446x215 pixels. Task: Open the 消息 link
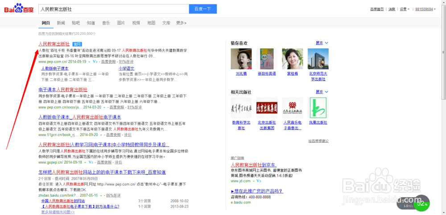pyautogui.click(x=392, y=9)
